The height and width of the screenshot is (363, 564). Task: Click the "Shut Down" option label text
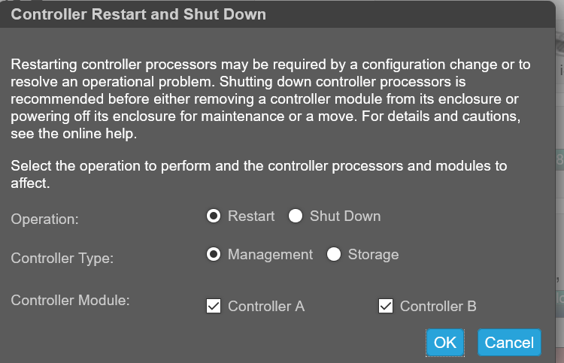click(x=345, y=216)
